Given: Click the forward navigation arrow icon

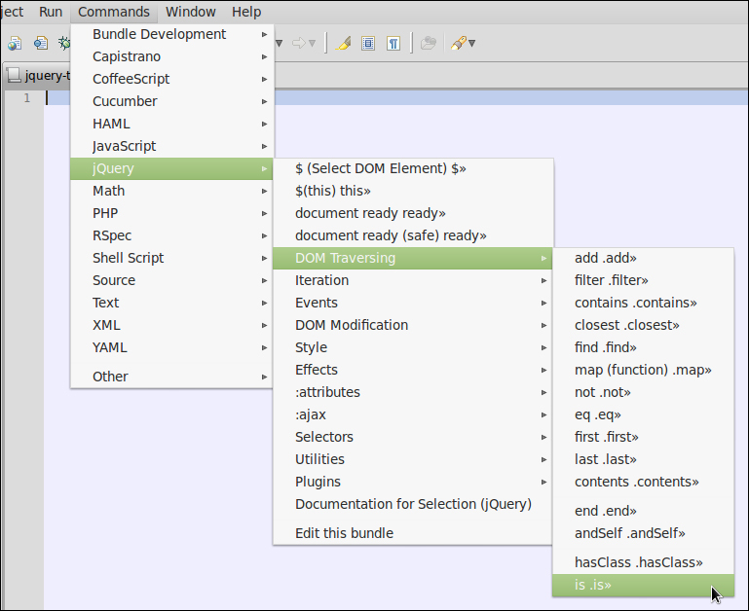Looking at the screenshot, I should pyautogui.click(x=299, y=44).
